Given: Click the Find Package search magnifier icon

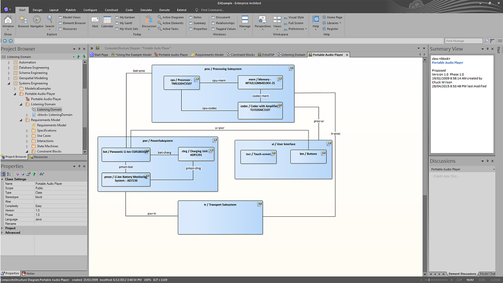Looking at the screenshot, I should (x=486, y=41).
